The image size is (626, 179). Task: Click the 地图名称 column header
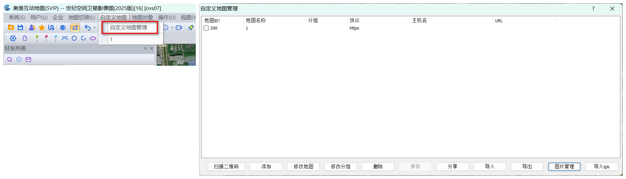tap(275, 21)
